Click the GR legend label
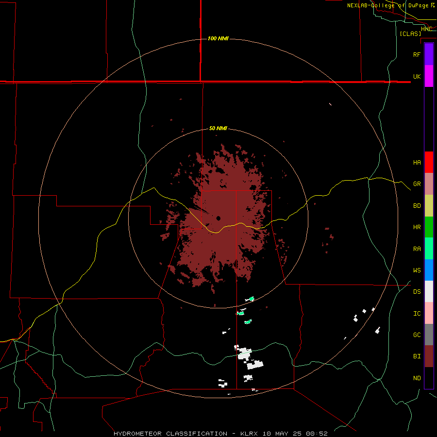The width and height of the screenshot is (437, 437). click(x=417, y=184)
